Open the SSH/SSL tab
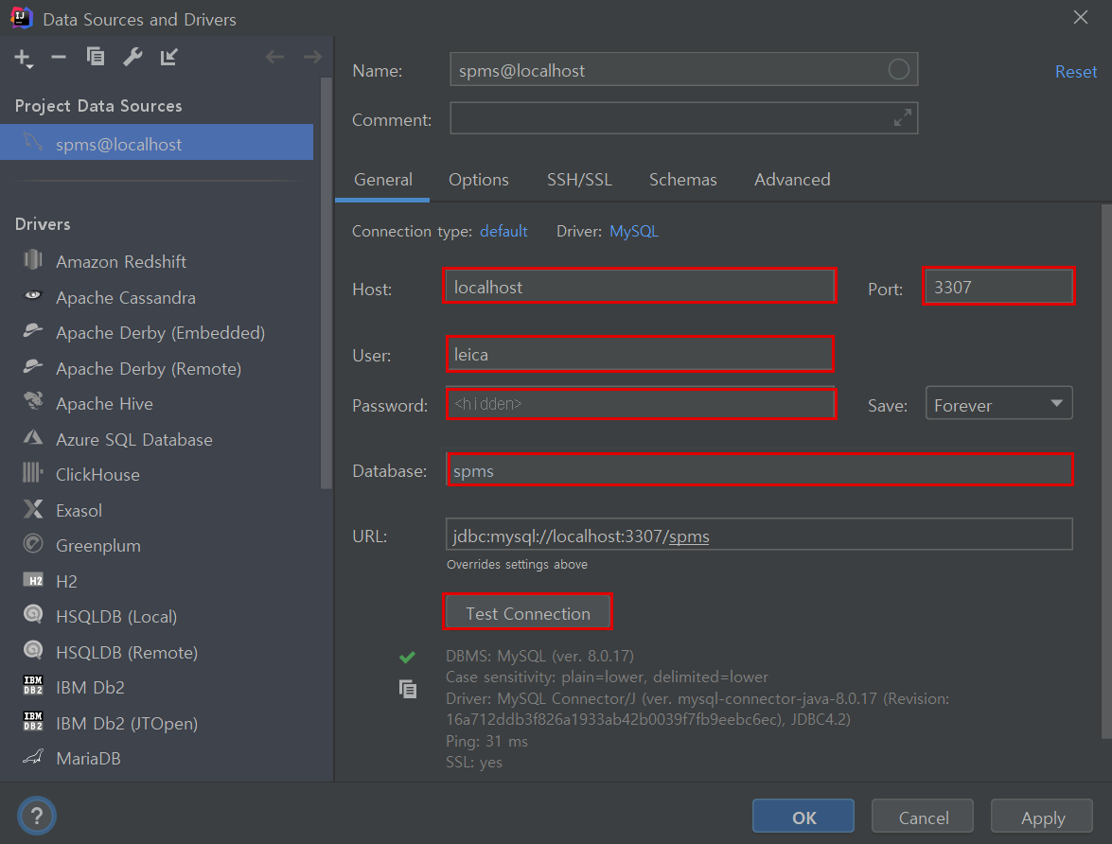The image size is (1112, 844). point(579,180)
